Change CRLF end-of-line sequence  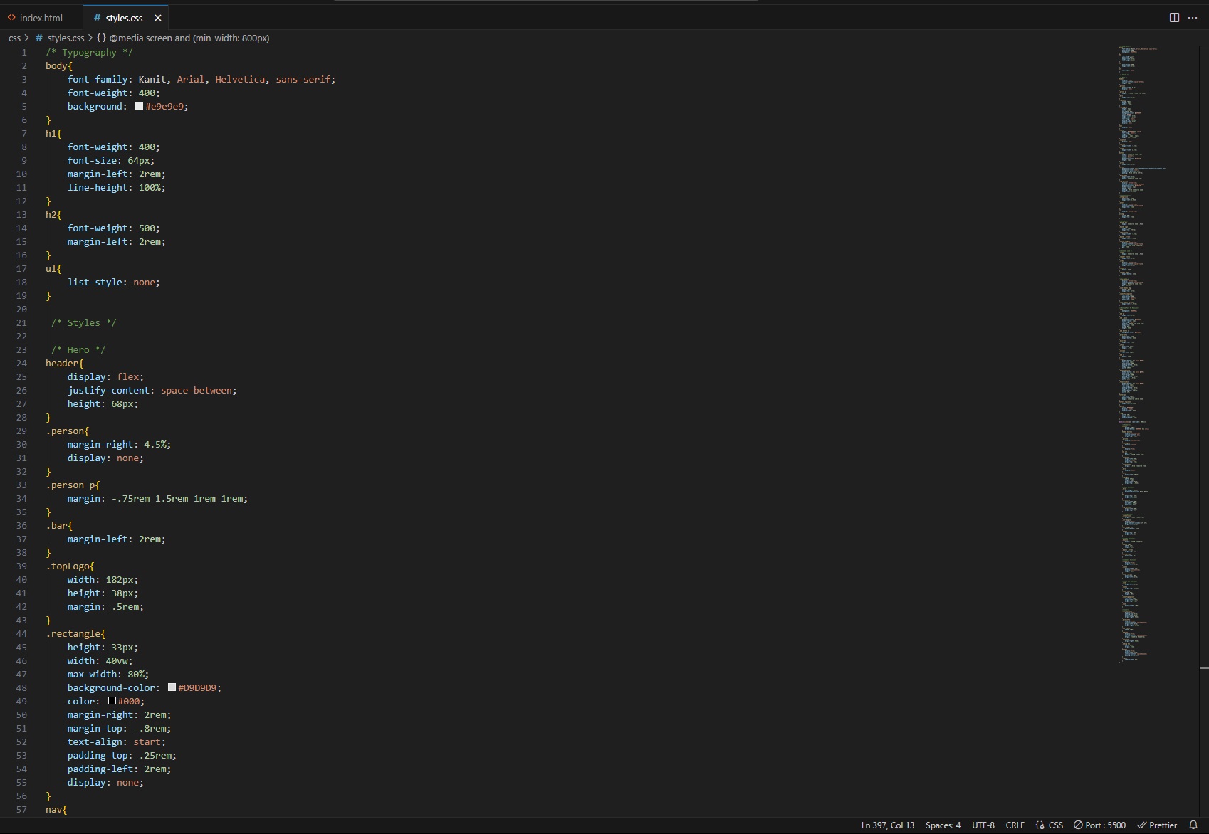click(1015, 825)
